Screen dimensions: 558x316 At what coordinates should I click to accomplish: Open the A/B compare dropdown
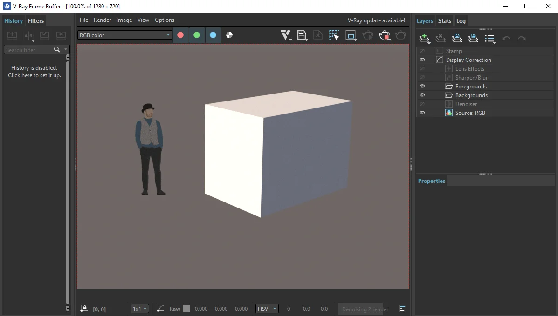(x=29, y=35)
